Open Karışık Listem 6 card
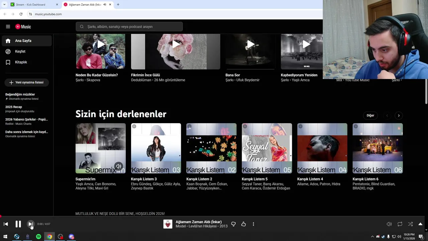 point(378,148)
